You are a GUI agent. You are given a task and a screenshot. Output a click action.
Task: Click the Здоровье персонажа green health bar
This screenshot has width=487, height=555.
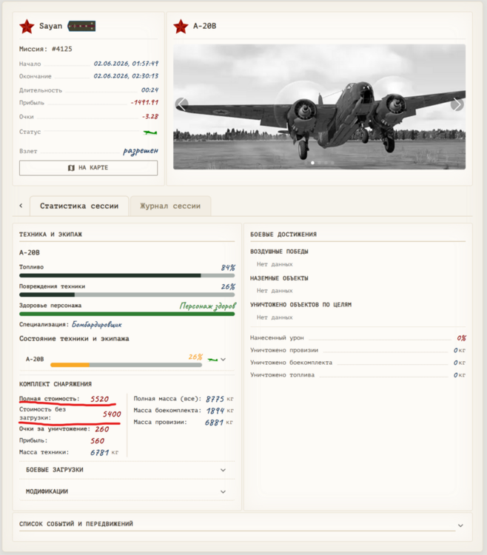point(127,314)
